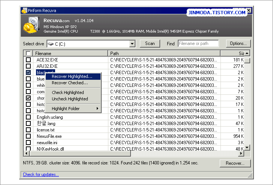Viewport: 273px width, 185px height.
Task: Click the Recuva.com header text
Action: (x=56, y=21)
